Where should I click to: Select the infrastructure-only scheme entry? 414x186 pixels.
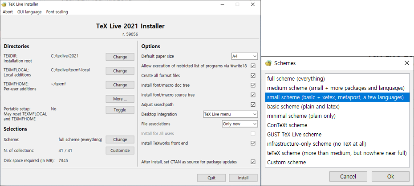[x=337, y=143]
